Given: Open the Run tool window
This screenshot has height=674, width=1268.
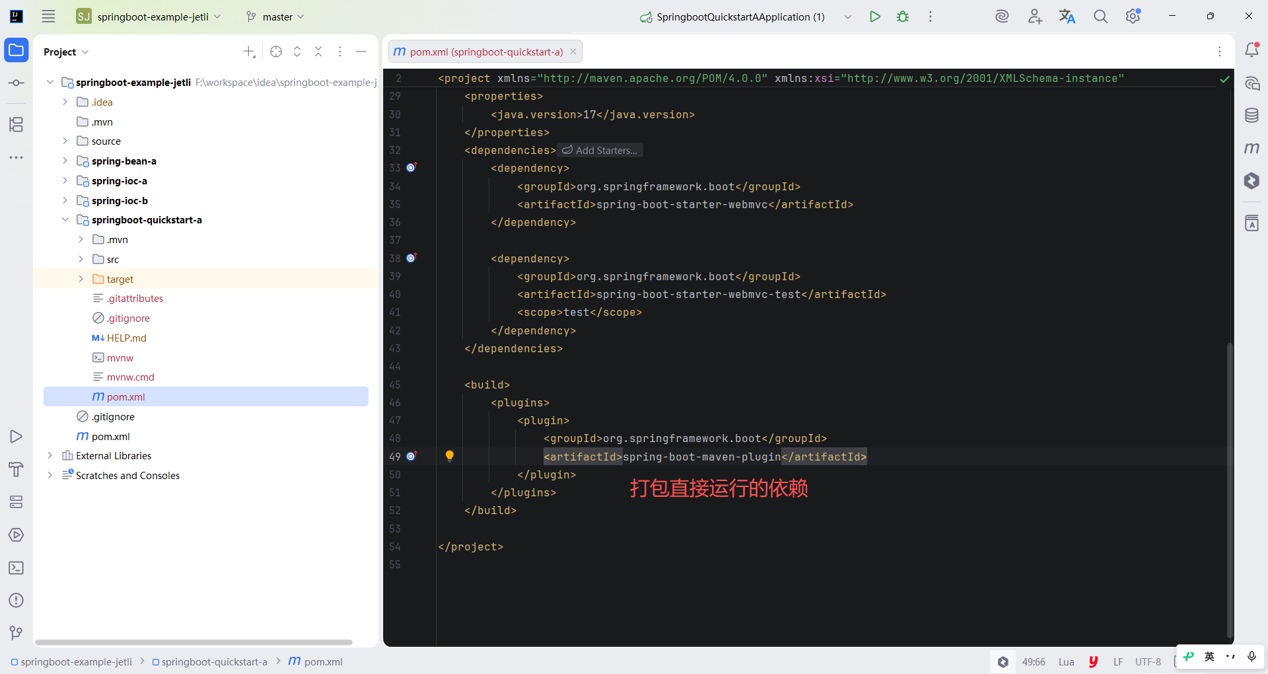Looking at the screenshot, I should tap(17, 436).
